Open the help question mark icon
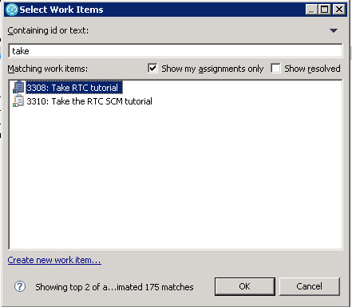The width and height of the screenshot is (352, 307). pos(20,286)
